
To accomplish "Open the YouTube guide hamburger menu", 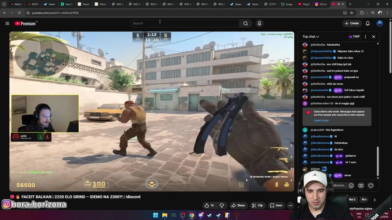I will 7,24.
